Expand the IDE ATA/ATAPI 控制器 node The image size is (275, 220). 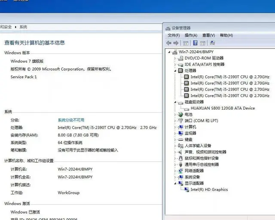coord(175,65)
